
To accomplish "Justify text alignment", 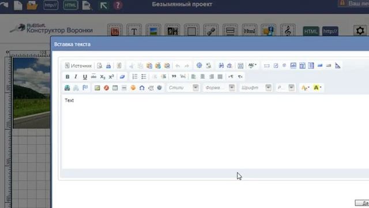I will [220, 77].
